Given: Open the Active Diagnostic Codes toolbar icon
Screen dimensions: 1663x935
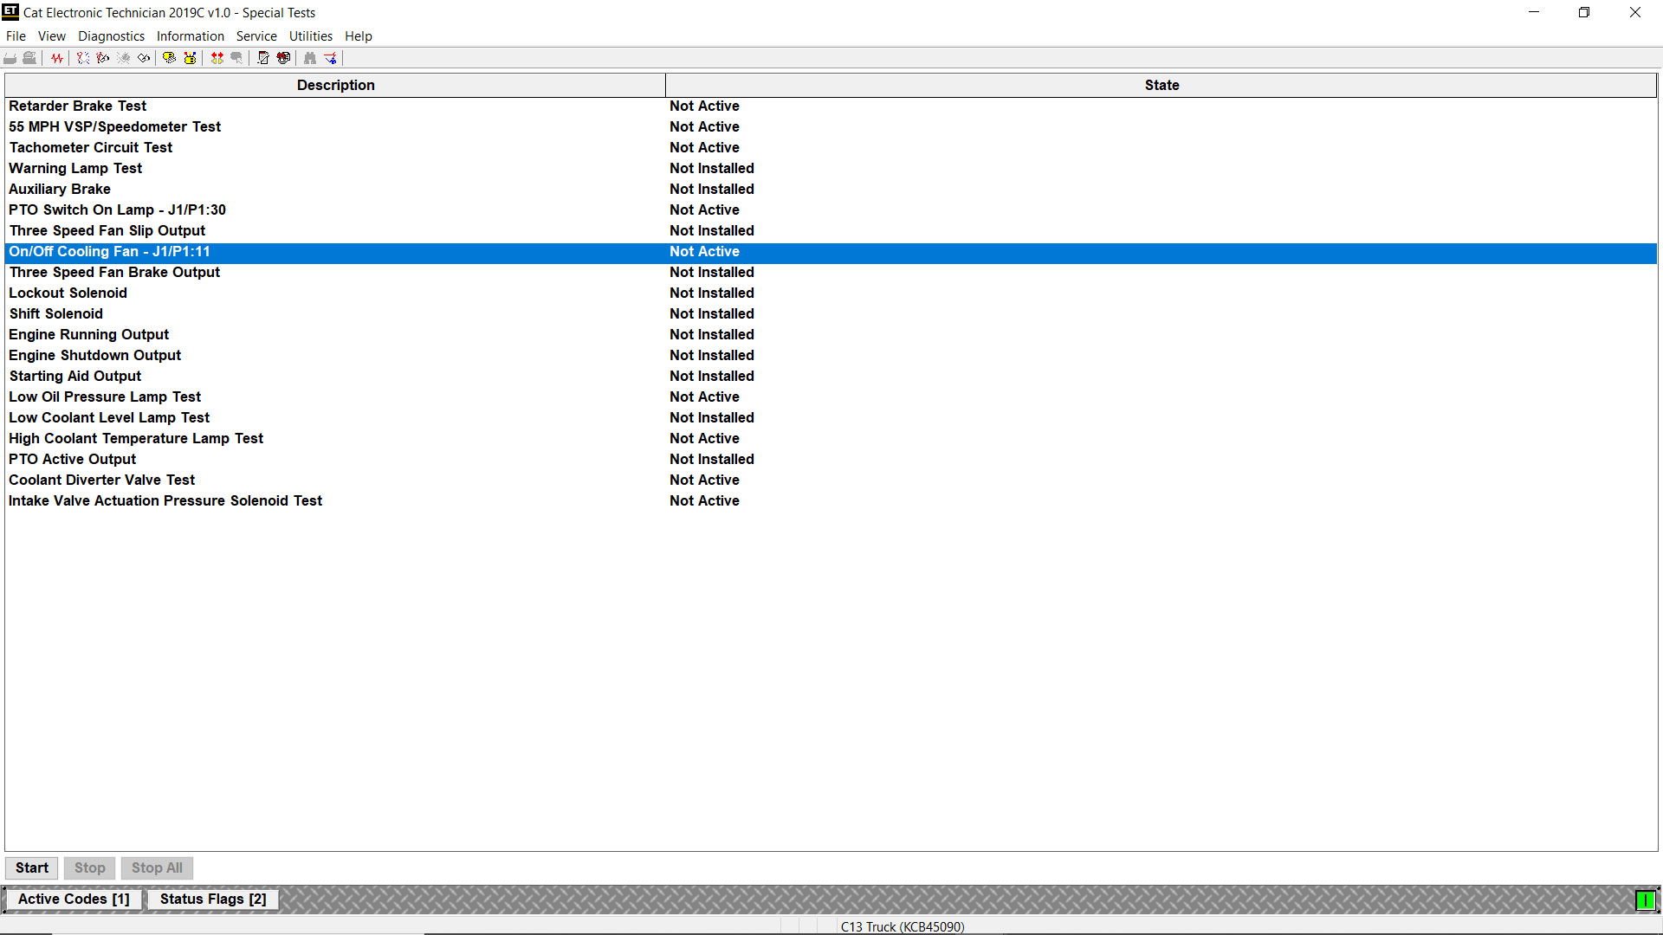Looking at the screenshot, I should point(83,58).
